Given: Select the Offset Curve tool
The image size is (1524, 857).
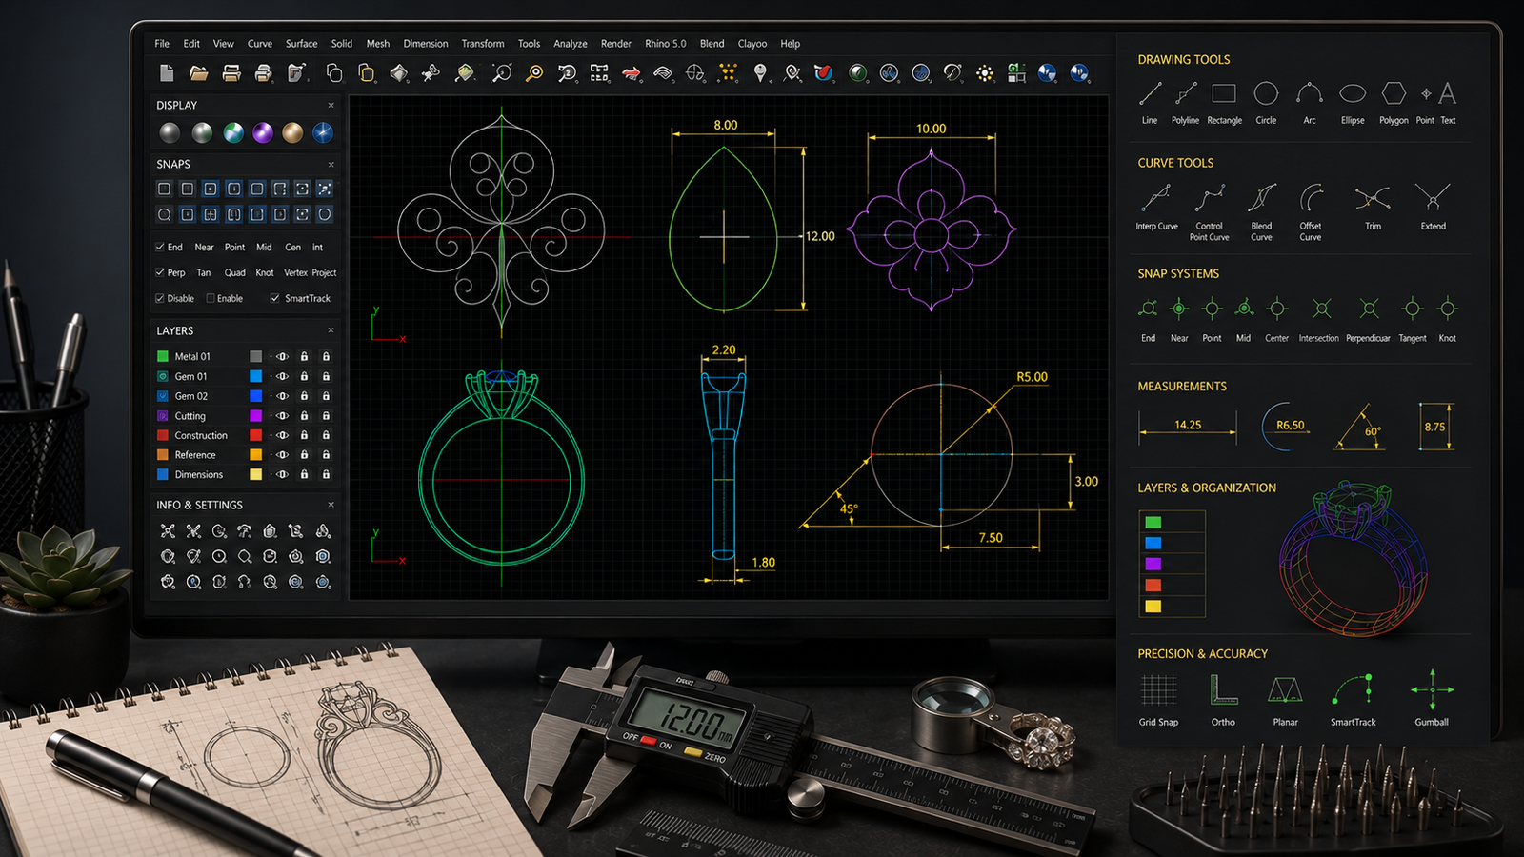Looking at the screenshot, I should [x=1312, y=197].
